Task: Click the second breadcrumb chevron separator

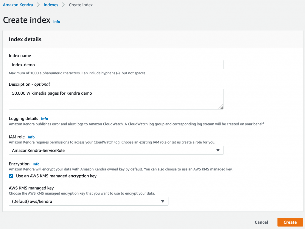Action: (64, 5)
